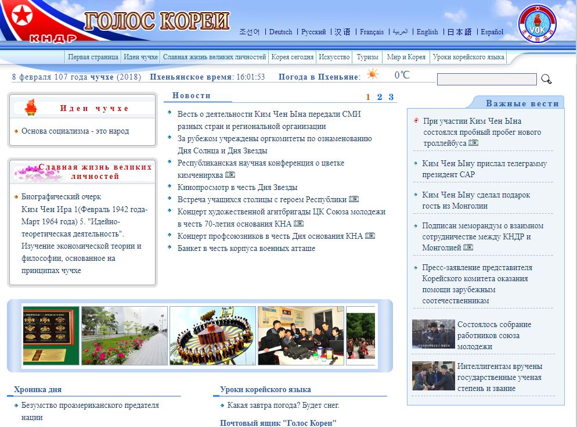Viewport: 577px width, 427px height.
Task: Click the flower garden path thumbnail
Action: coord(124,336)
